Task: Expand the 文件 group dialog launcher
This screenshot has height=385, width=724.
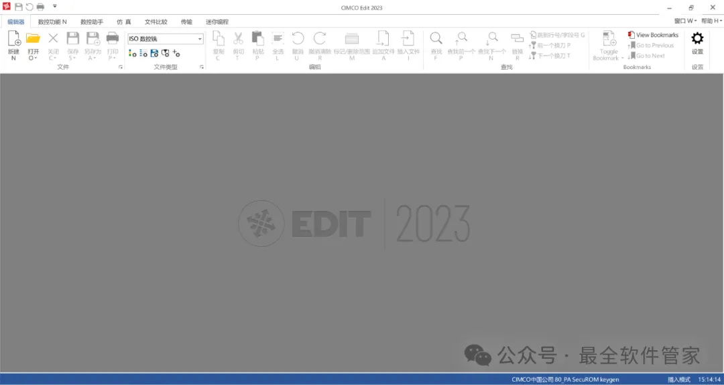Action: coord(121,68)
